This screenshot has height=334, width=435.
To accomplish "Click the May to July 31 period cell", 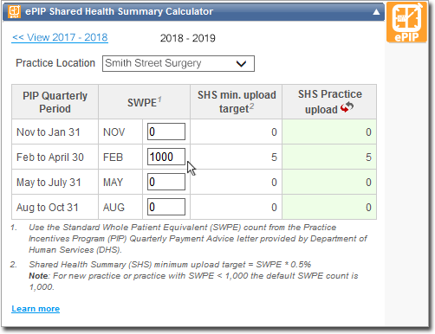I will [x=55, y=182].
